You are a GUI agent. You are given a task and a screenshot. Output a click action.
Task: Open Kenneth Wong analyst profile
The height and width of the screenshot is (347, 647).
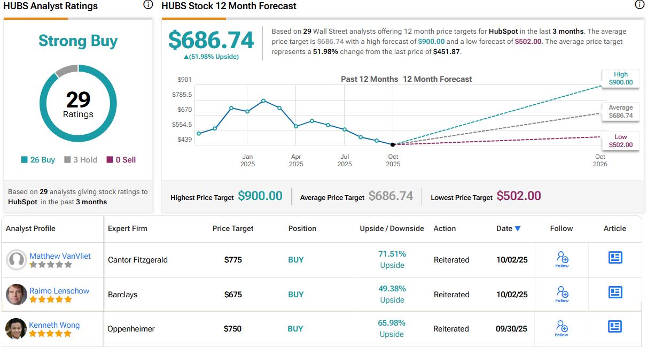pyautogui.click(x=54, y=325)
